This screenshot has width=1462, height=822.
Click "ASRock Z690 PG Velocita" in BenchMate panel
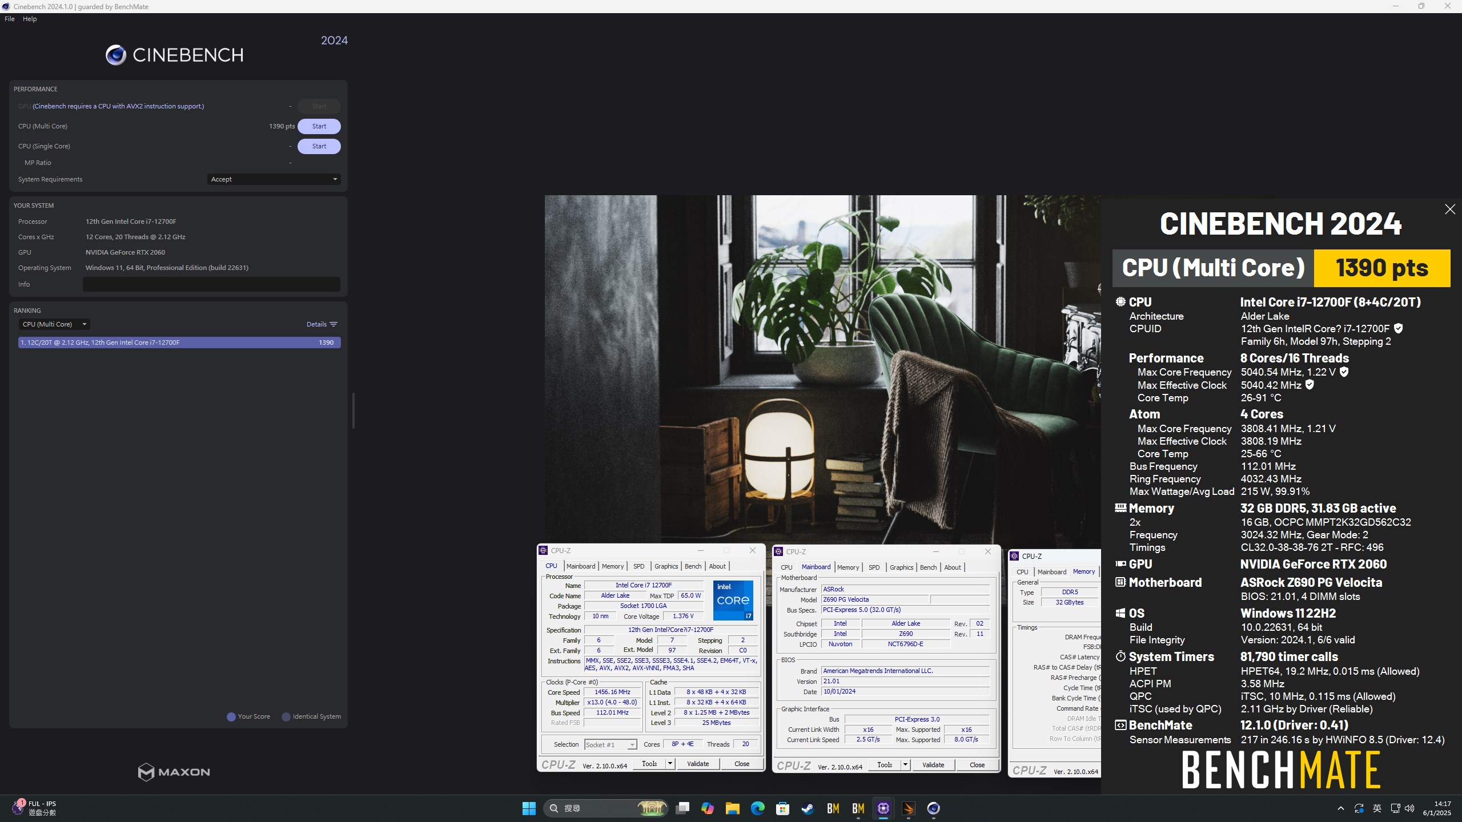point(1311,582)
